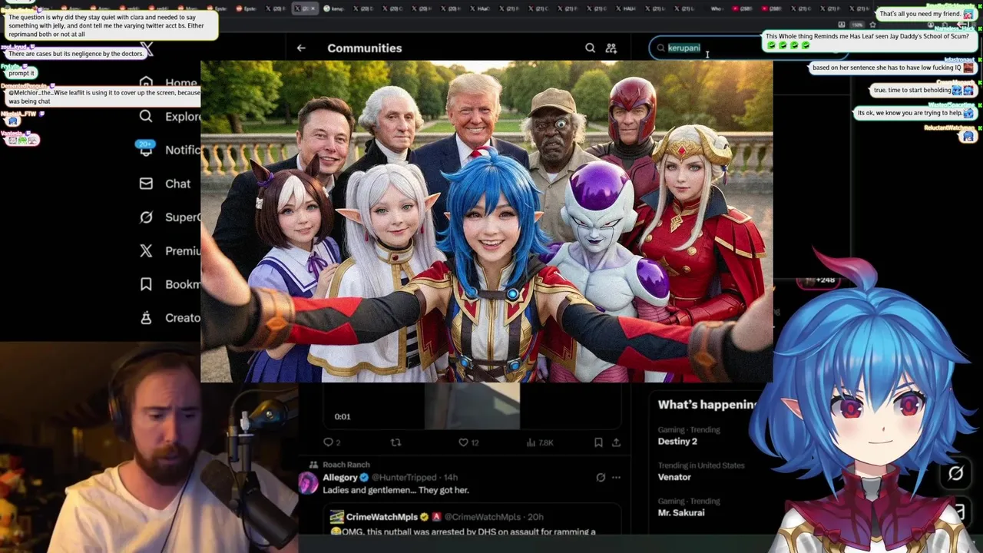The image size is (983, 553).
Task: Open the Roach Ranch community link
Action: [x=346, y=465]
